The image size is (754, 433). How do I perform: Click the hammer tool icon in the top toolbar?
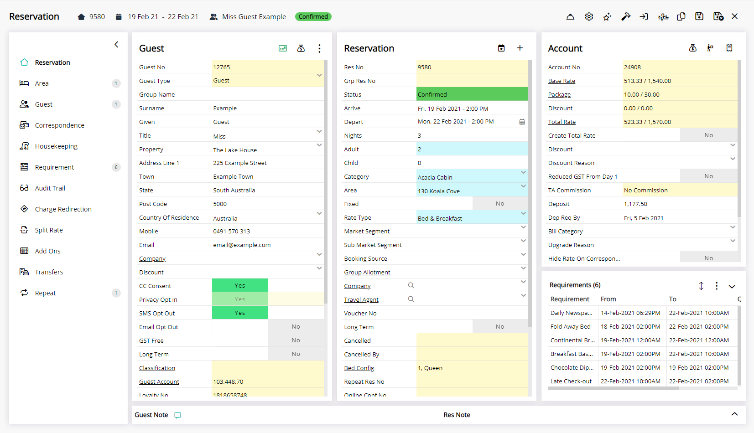[626, 16]
